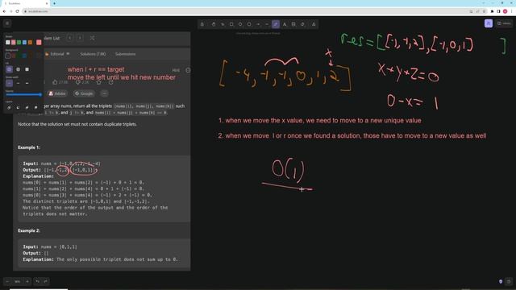This screenshot has width=516, height=290.
Task: Select the hachure fill style
Action: click(x=9, y=69)
